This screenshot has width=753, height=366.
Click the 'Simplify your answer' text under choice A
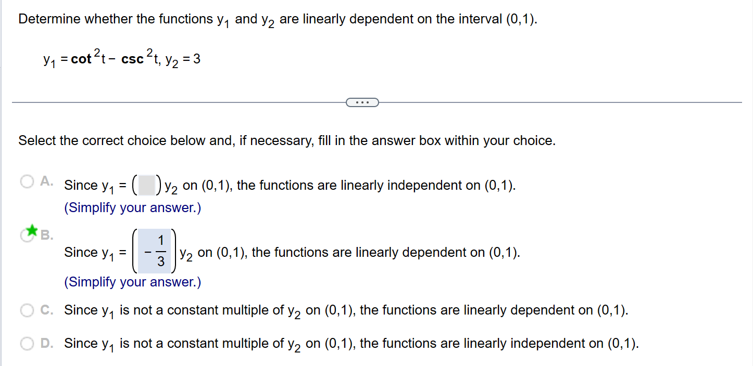click(x=132, y=207)
